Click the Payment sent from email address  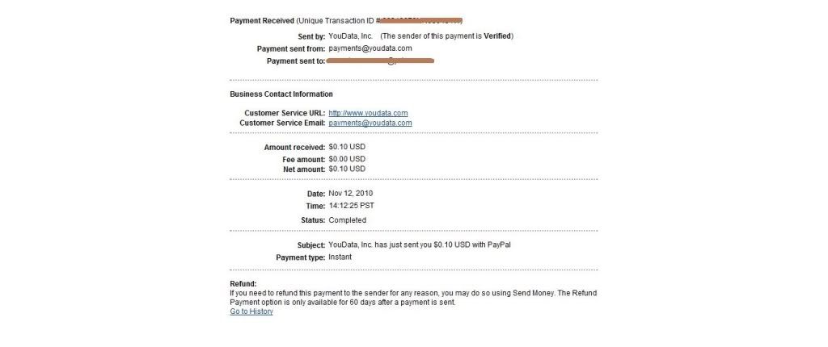tap(370, 48)
